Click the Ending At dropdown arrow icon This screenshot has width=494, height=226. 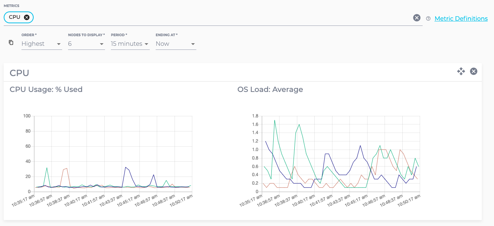click(193, 44)
